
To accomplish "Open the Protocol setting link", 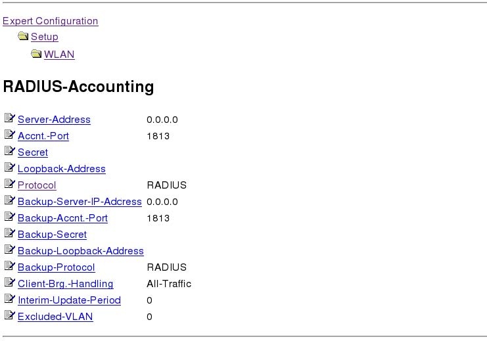I will pos(37,185).
